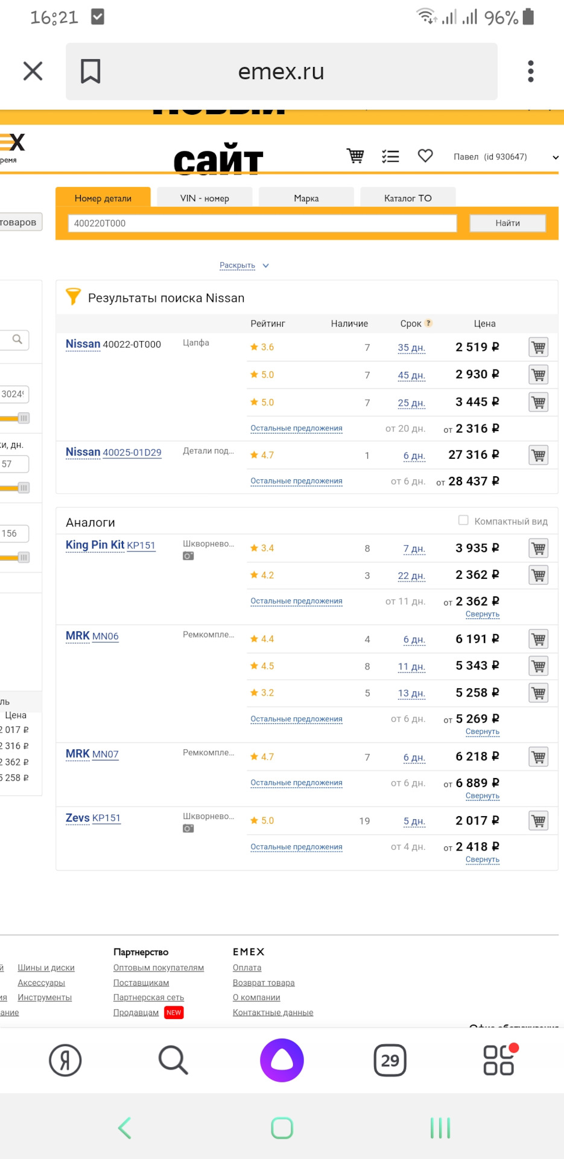Open the Шины и диски footer link

pos(46,968)
